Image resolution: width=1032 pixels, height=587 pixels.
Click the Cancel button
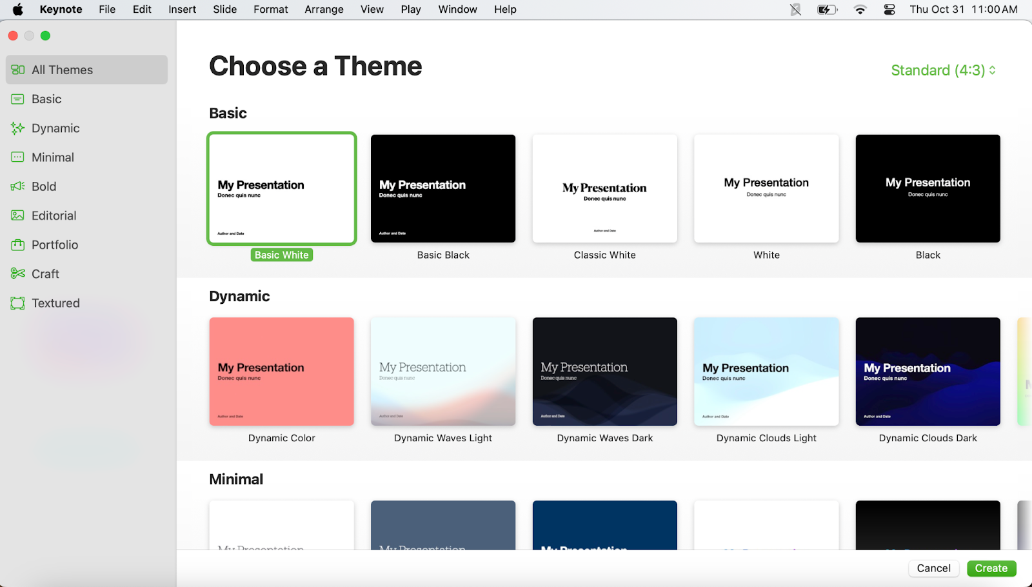[x=933, y=568]
